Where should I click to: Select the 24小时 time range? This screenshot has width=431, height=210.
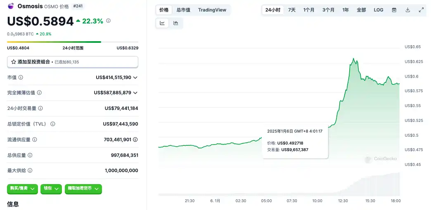(x=273, y=10)
